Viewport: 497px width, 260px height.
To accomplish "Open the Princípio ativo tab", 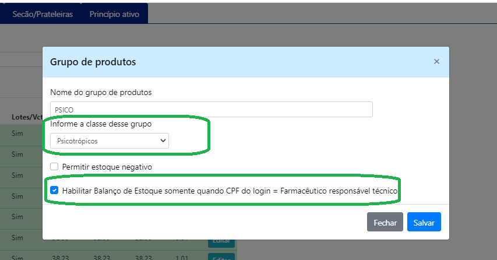I will click(114, 14).
